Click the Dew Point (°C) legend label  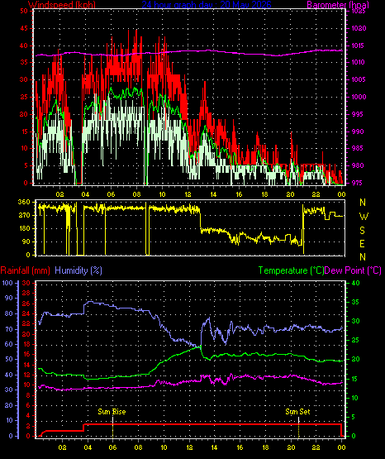[x=353, y=270]
